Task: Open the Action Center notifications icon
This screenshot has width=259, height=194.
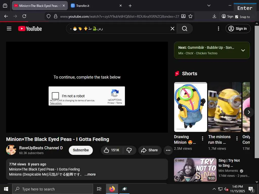Action: click(251, 189)
